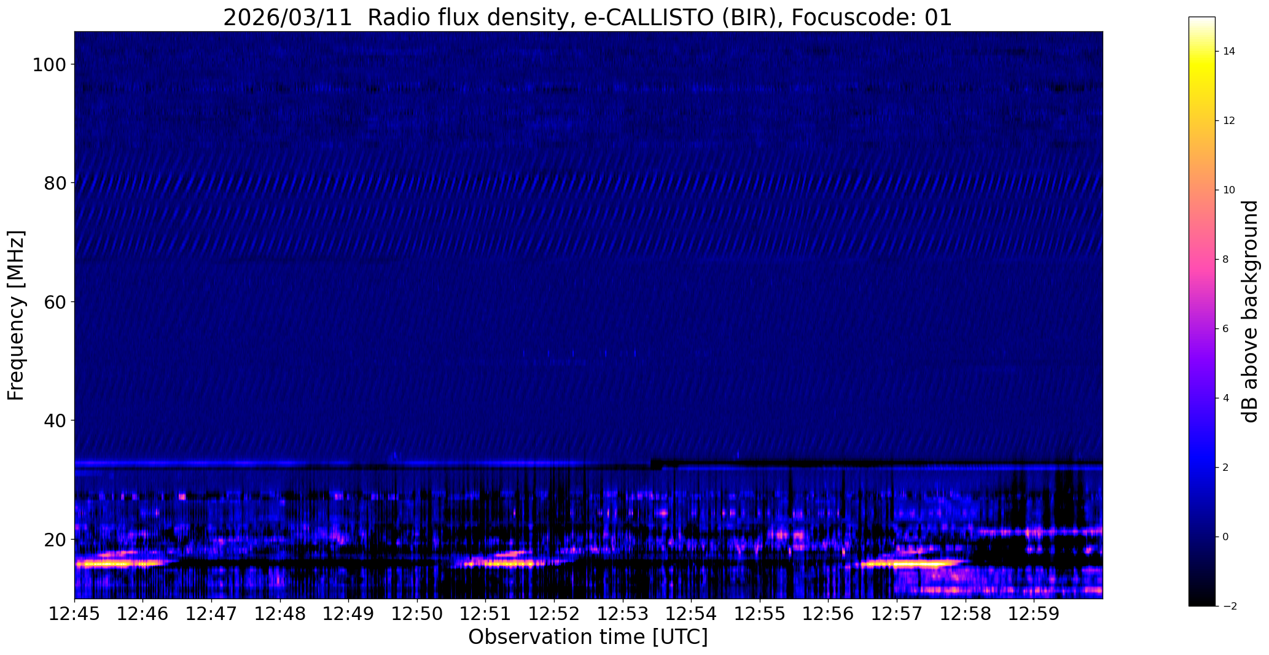This screenshot has height=655, width=1269.
Task: Click the 12:53 time tick label
Action: [x=623, y=613]
